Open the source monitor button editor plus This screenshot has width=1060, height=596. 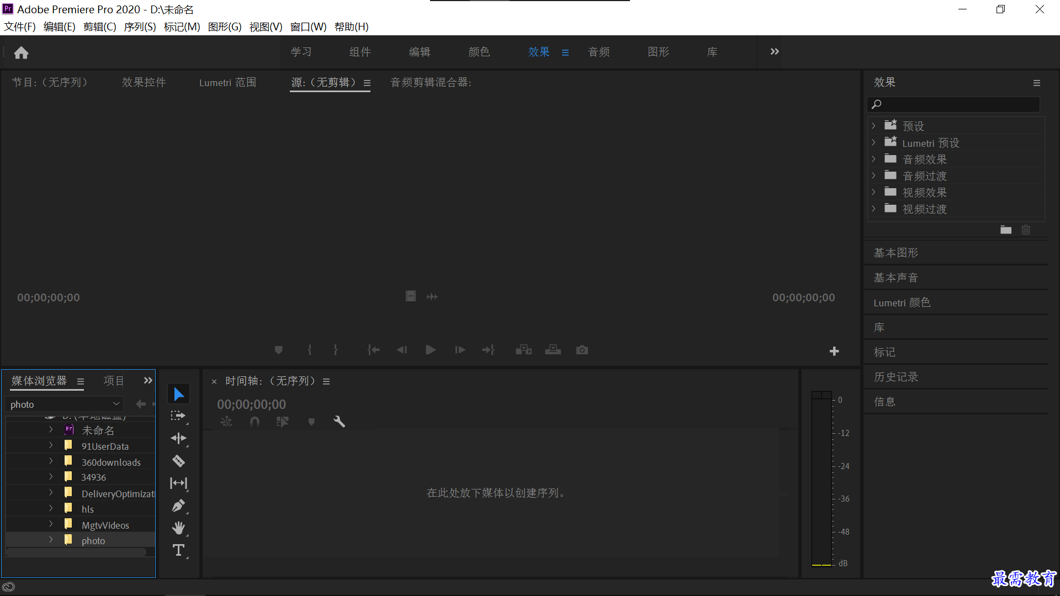(834, 351)
